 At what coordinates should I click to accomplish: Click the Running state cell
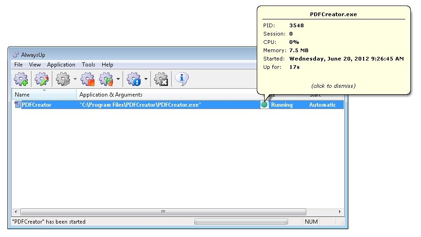point(282,105)
